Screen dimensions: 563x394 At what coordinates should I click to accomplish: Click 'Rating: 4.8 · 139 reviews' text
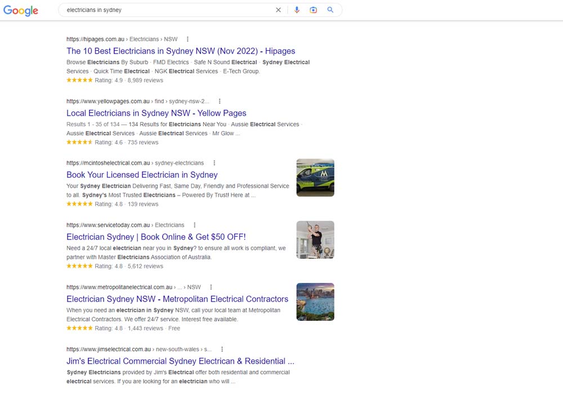click(x=126, y=204)
